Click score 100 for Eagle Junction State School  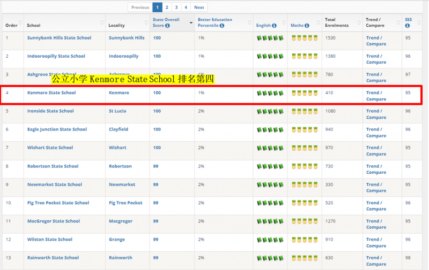157,129
